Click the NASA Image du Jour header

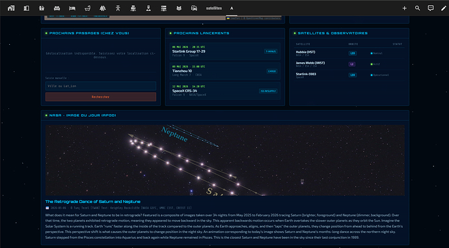tap(83, 116)
